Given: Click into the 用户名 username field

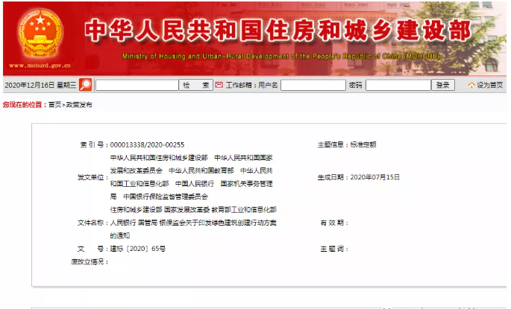Looking at the screenshot, I should 312,85.
